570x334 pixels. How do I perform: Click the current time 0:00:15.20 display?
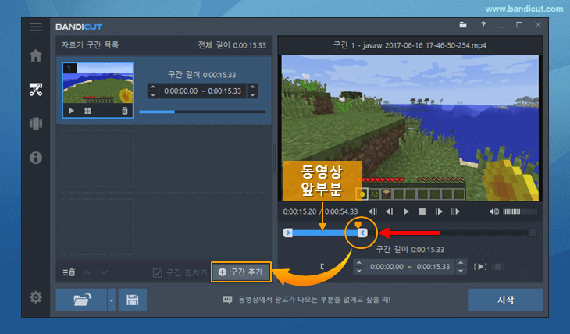(x=300, y=211)
